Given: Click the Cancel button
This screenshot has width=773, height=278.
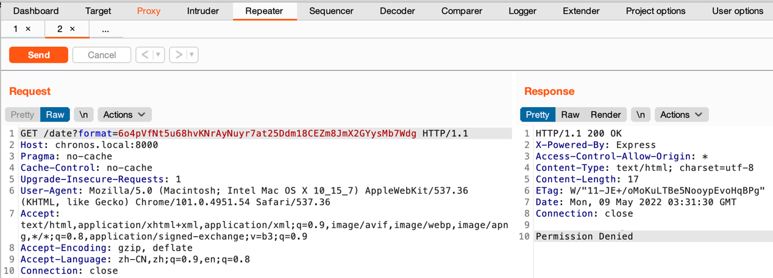Looking at the screenshot, I should pos(101,55).
